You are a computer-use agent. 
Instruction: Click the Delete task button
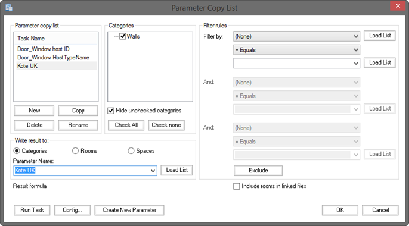[34, 125]
